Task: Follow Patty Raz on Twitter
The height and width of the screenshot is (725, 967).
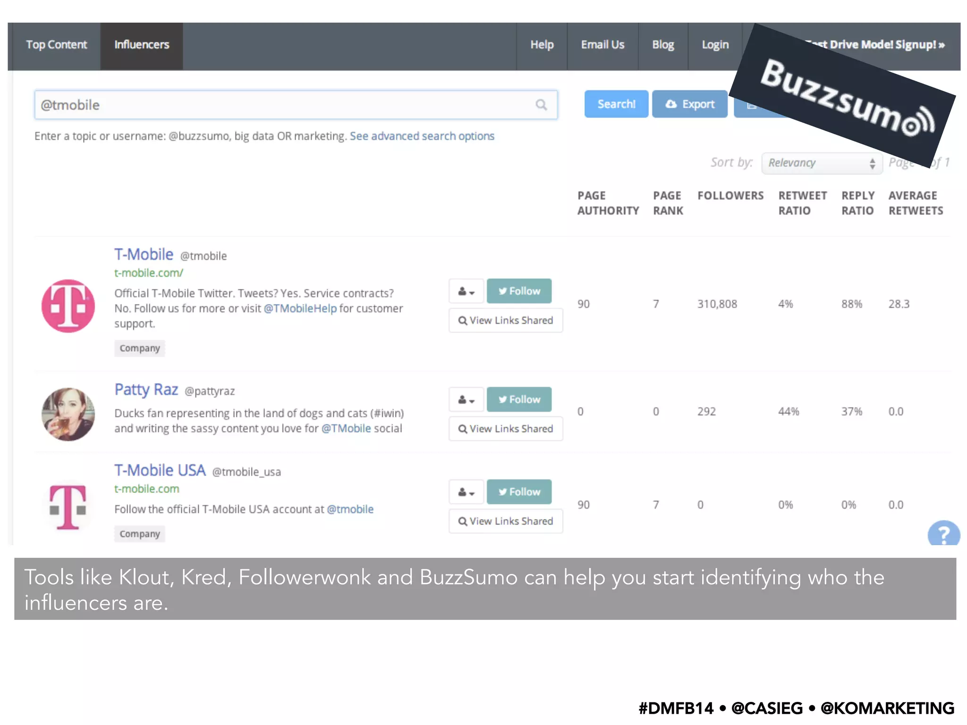Action: [519, 400]
